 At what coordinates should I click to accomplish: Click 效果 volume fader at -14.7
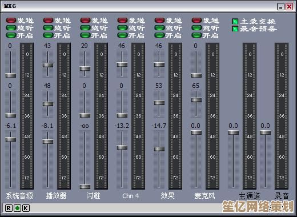pyautogui.click(x=159, y=149)
